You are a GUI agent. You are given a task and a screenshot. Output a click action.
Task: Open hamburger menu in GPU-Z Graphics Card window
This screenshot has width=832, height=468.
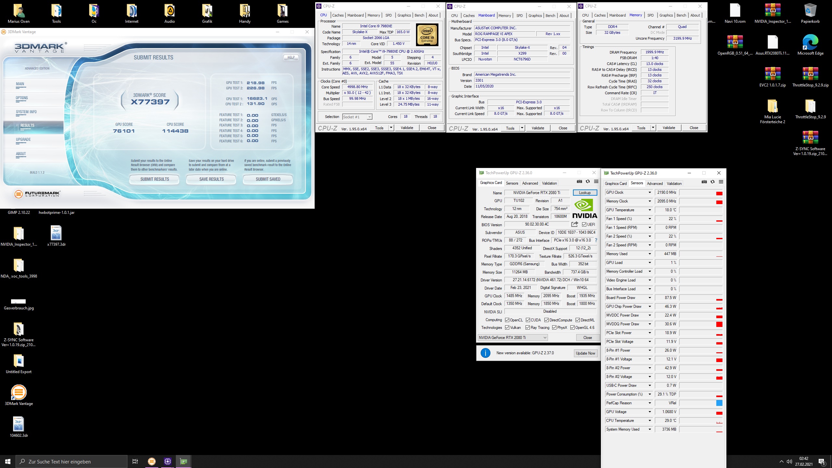click(596, 182)
